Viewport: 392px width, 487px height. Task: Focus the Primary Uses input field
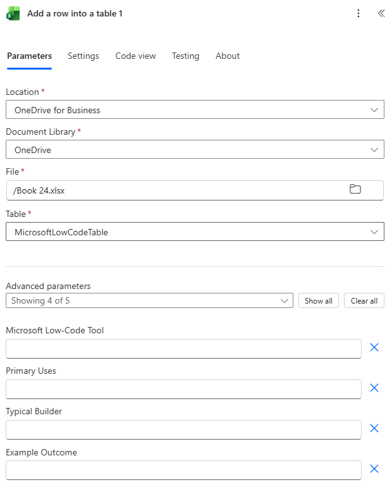[183, 389]
